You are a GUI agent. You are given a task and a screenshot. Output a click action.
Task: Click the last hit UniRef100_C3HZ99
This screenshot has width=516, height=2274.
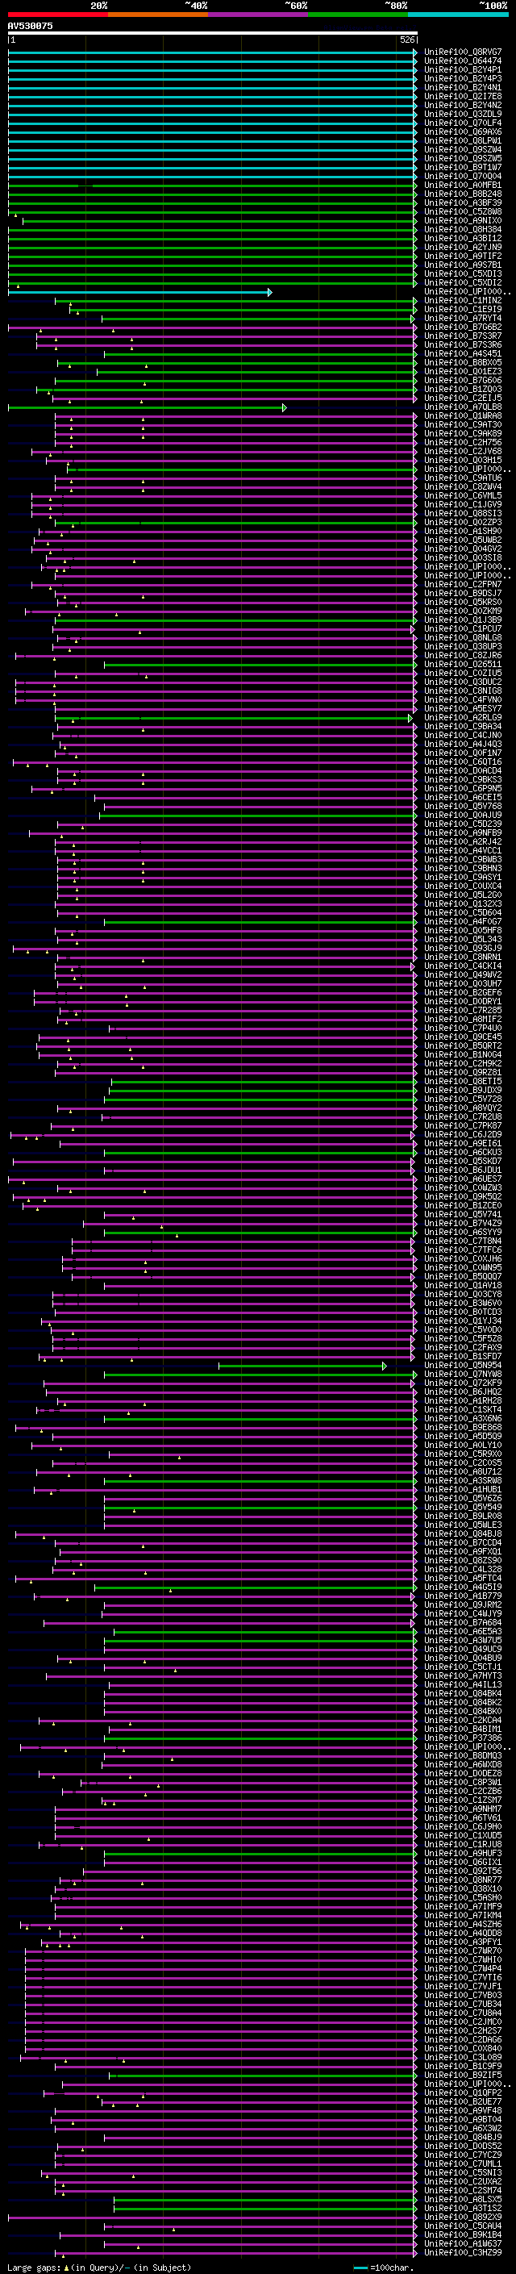coord(463,2252)
